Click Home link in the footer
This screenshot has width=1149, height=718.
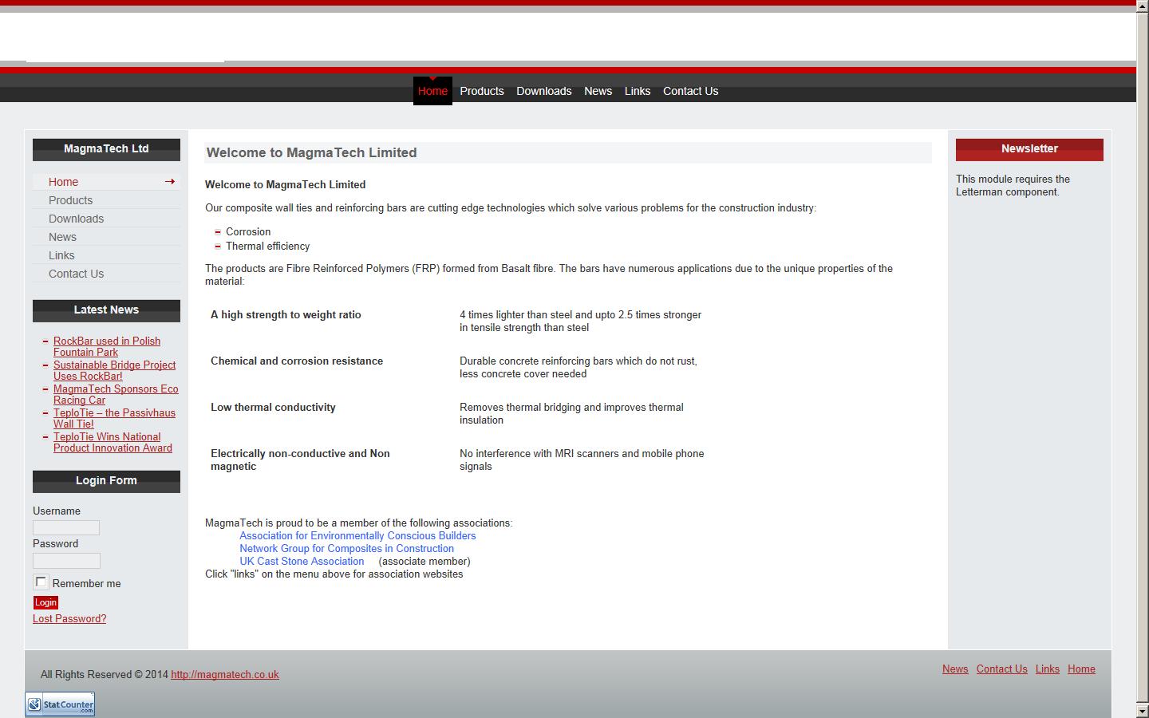pyautogui.click(x=1081, y=669)
